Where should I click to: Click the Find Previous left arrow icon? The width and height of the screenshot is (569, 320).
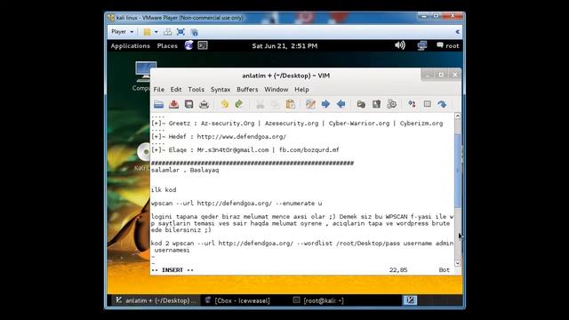(x=341, y=105)
